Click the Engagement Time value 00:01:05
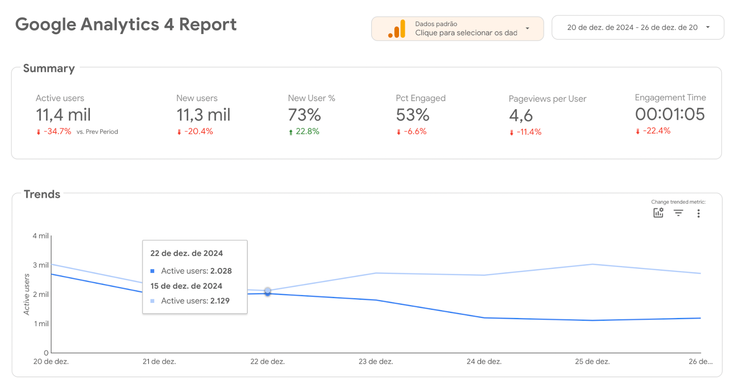 click(670, 114)
